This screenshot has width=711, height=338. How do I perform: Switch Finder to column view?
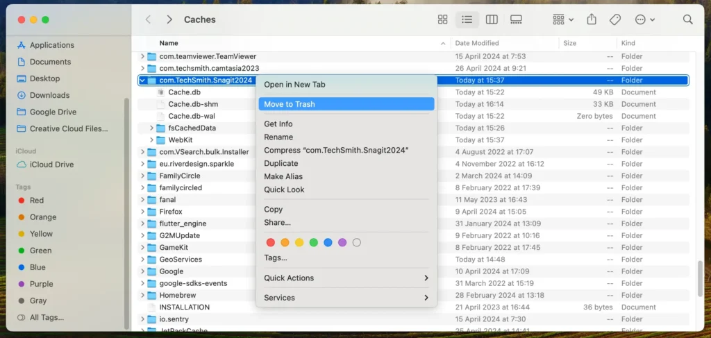pyautogui.click(x=492, y=19)
